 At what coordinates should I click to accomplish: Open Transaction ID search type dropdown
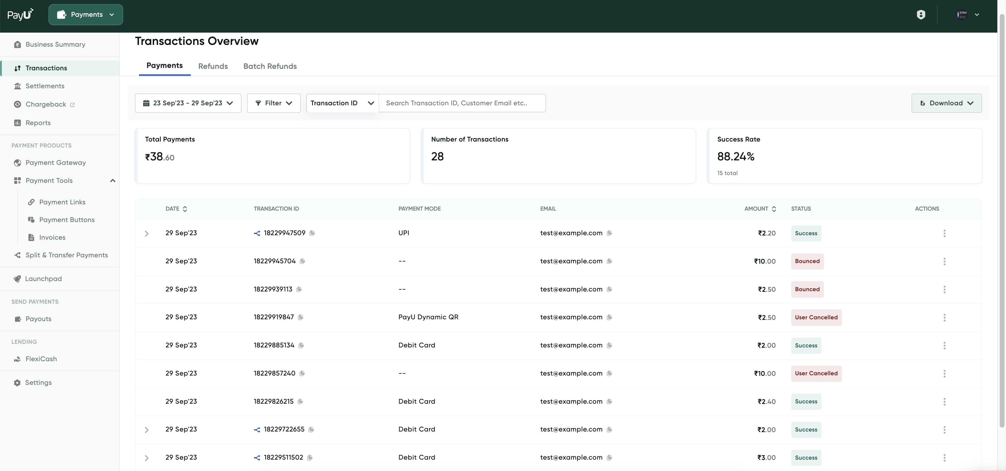point(342,103)
